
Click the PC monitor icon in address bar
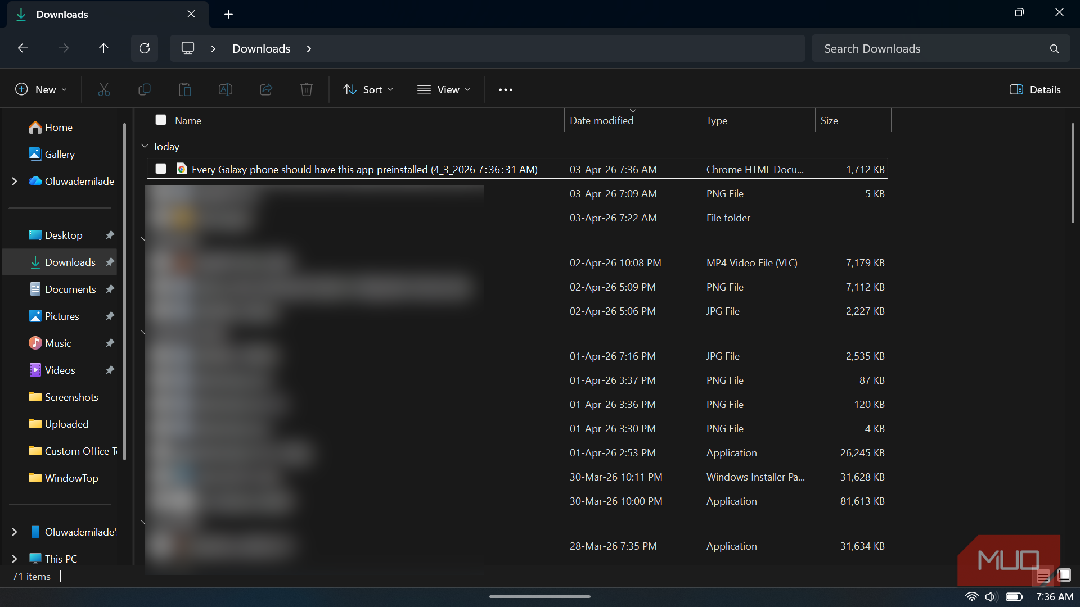pos(188,48)
